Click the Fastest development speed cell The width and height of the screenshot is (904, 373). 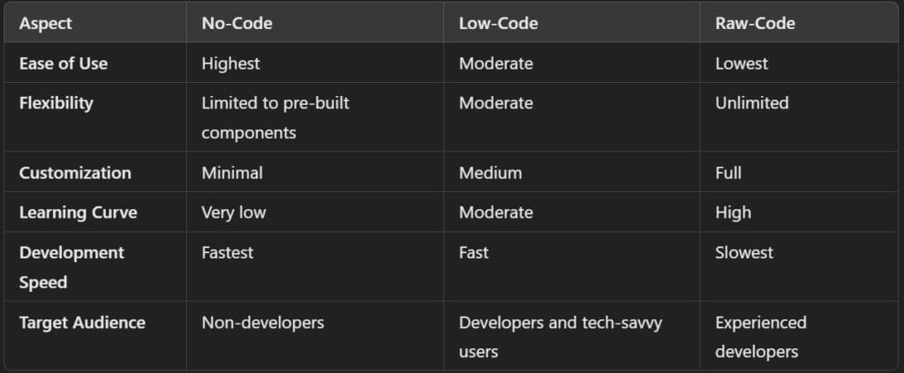click(x=227, y=252)
